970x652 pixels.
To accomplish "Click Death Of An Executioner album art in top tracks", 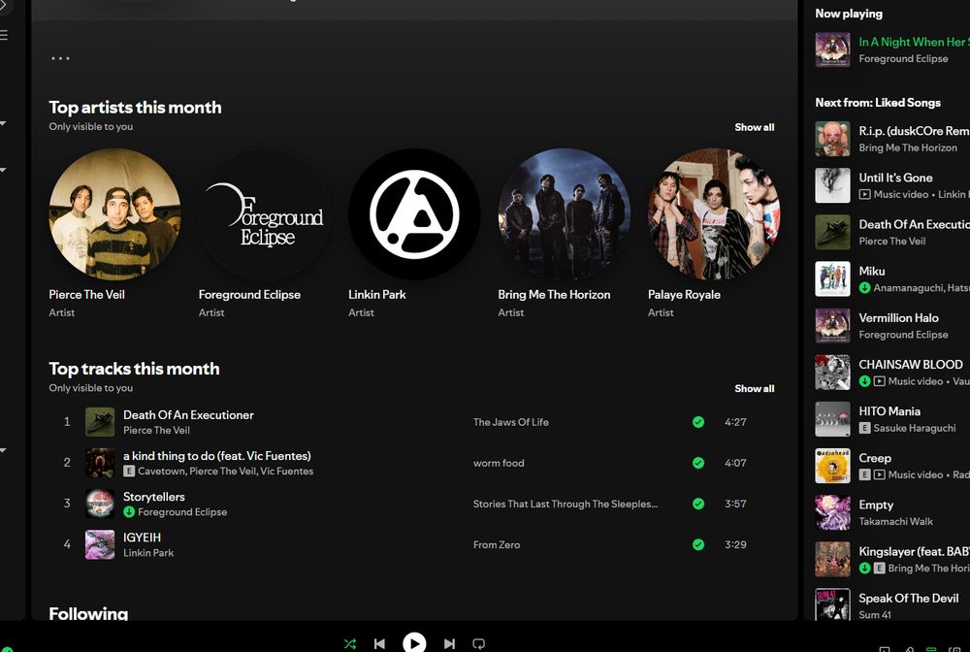I will (x=100, y=422).
